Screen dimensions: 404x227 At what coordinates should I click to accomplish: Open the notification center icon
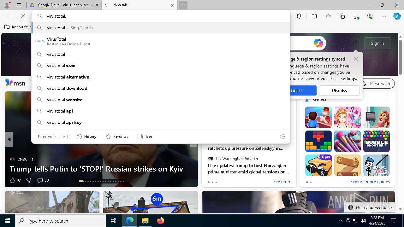pos(394,221)
